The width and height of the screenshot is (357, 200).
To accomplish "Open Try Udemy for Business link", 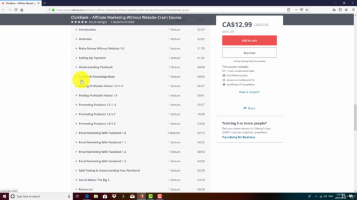I will [x=238, y=137].
